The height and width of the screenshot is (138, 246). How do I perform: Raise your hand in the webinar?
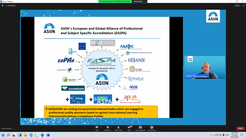pos(118,128)
